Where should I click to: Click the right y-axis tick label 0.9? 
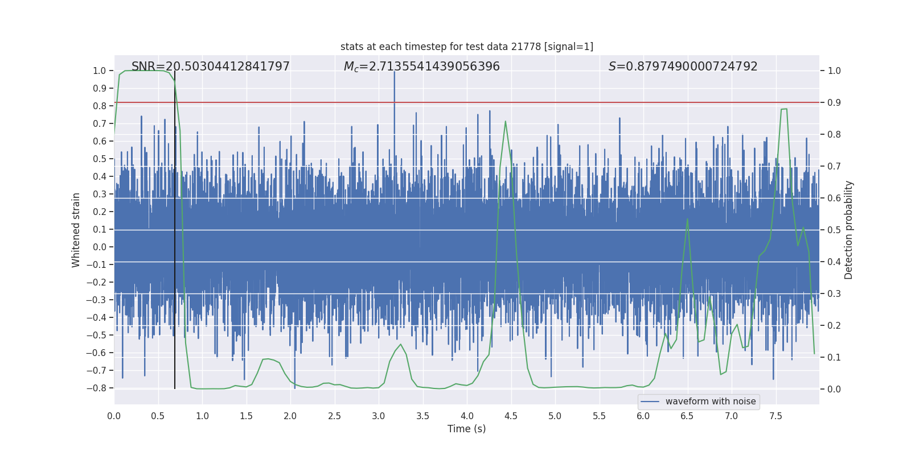tap(834, 103)
